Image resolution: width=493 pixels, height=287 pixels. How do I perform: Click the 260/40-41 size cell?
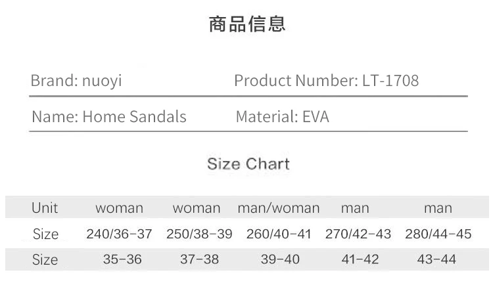coord(279,234)
